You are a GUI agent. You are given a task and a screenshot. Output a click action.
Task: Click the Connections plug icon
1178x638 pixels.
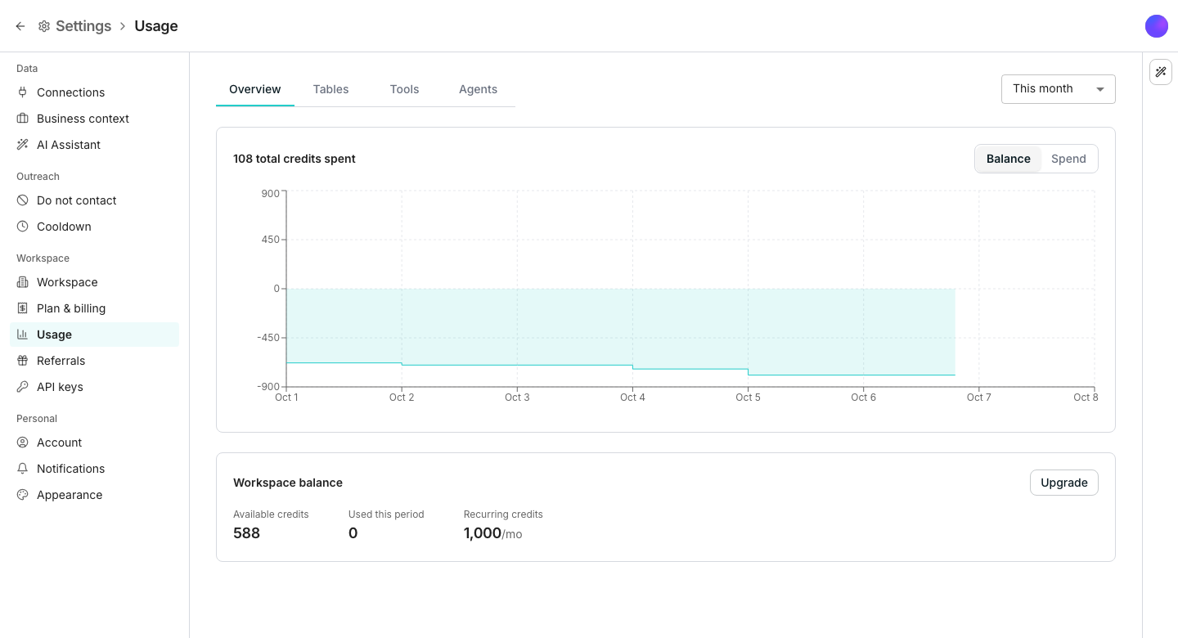coord(22,92)
